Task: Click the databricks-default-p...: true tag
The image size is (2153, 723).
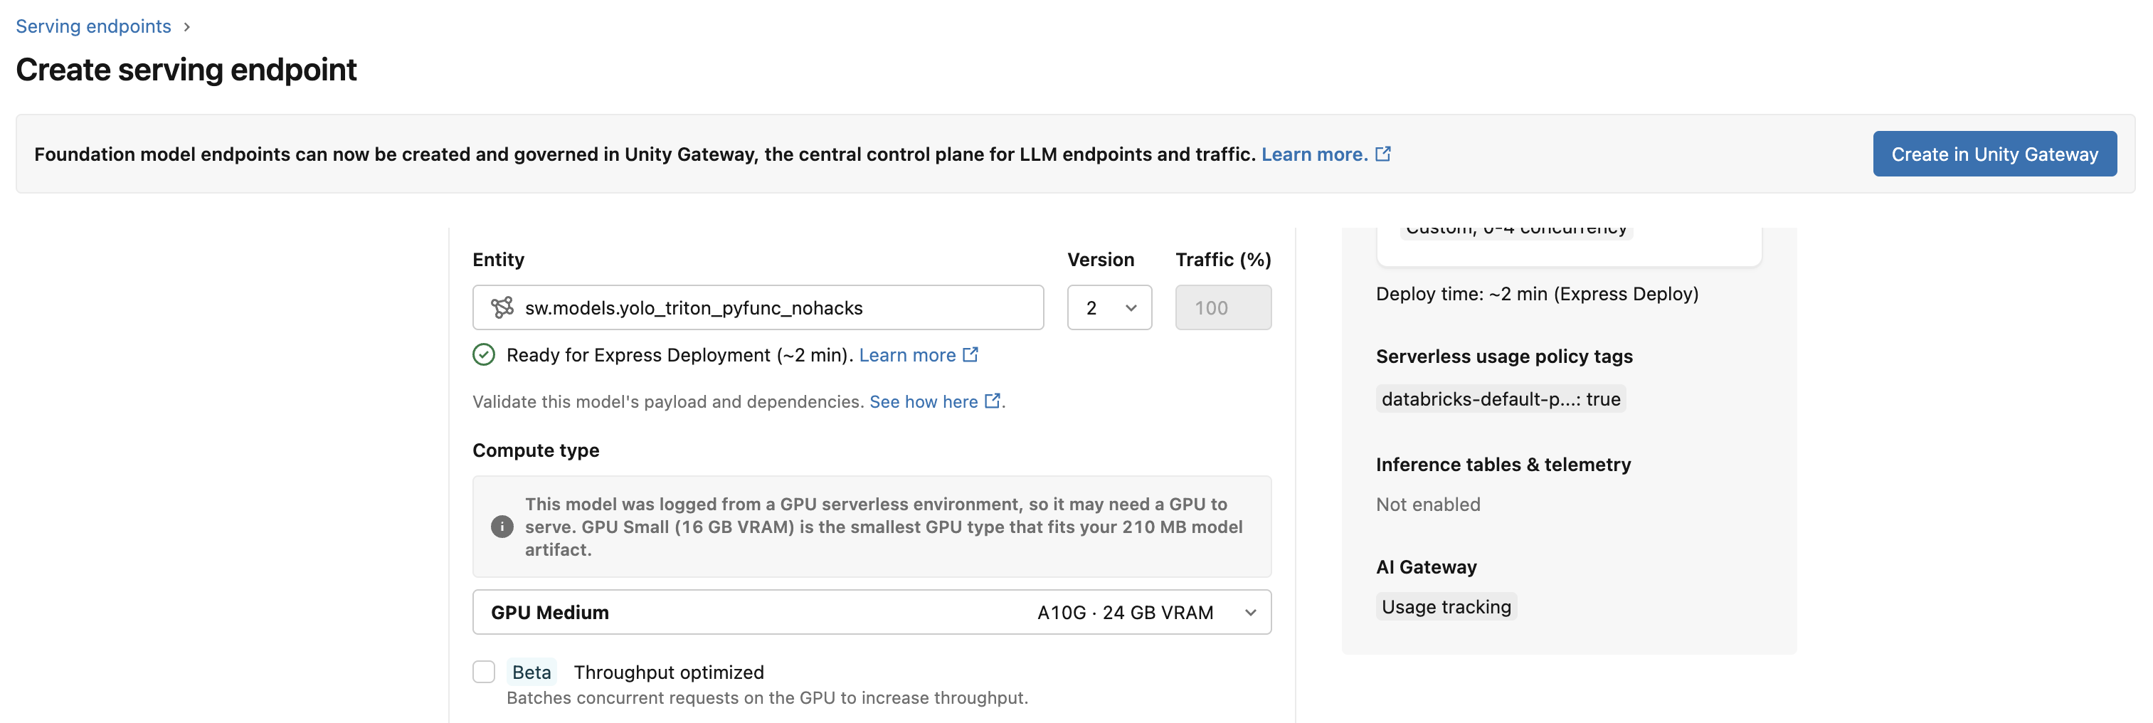Action: (x=1501, y=399)
